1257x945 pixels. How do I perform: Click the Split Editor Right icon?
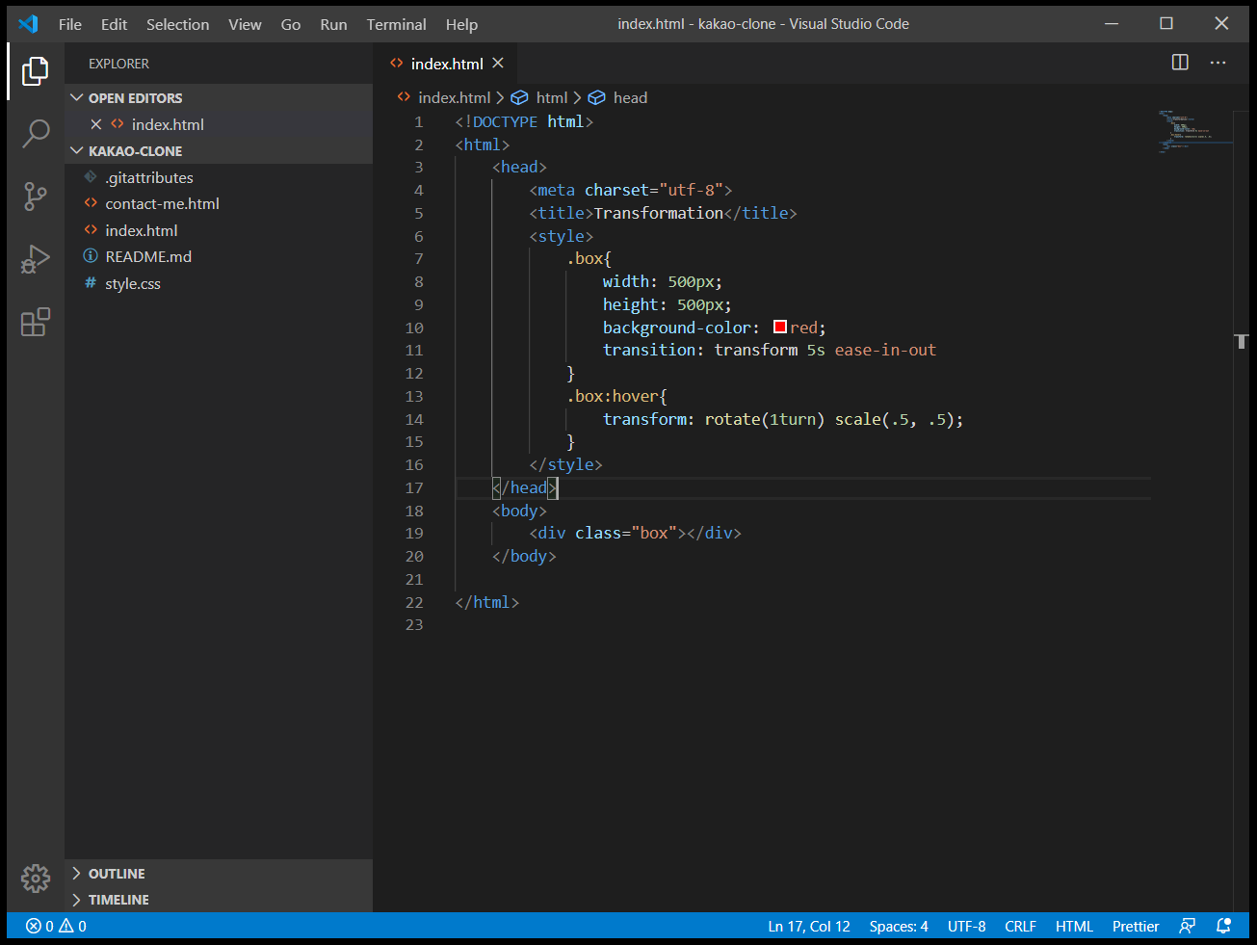(1180, 63)
